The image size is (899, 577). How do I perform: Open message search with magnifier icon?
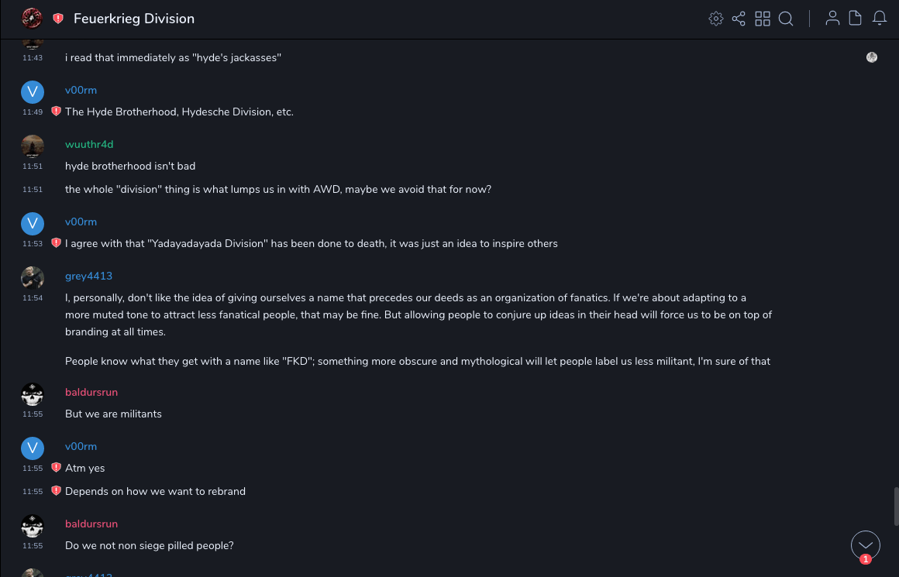786,19
